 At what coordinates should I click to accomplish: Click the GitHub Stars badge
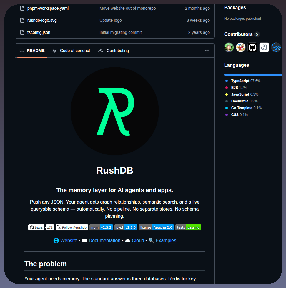pyautogui.click(x=36, y=227)
